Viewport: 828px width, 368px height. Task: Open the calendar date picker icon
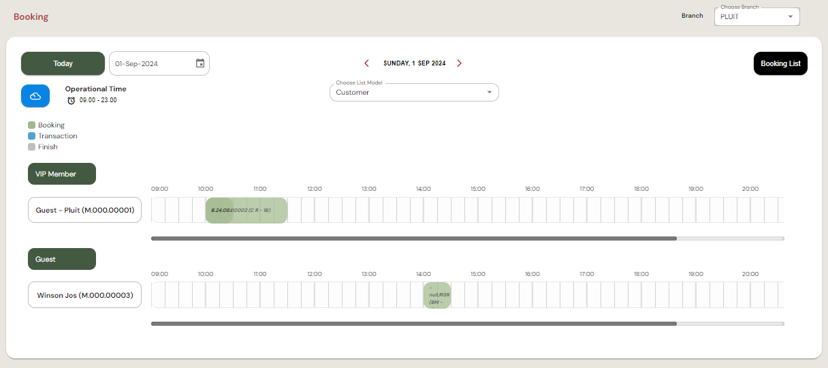click(x=200, y=63)
